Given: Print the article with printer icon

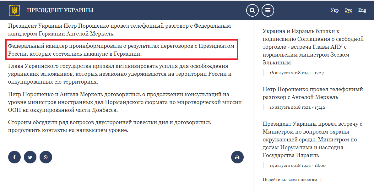Looking at the screenshot, I should click(x=237, y=157).
